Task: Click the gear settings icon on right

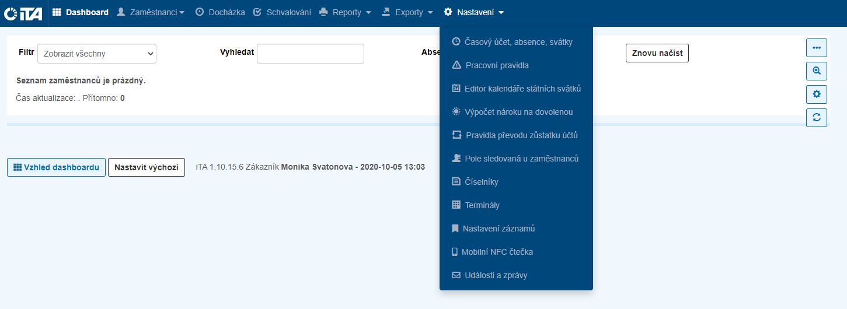Action: point(816,94)
